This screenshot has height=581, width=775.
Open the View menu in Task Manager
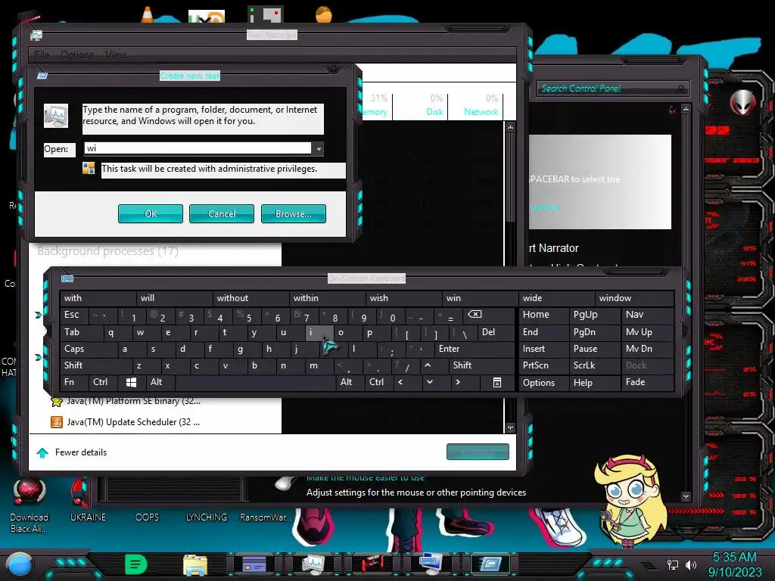[116, 54]
